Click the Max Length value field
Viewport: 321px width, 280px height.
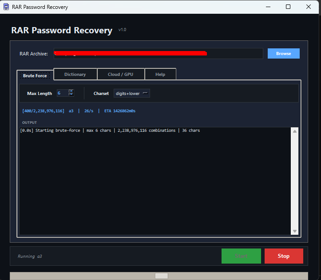pos(63,93)
